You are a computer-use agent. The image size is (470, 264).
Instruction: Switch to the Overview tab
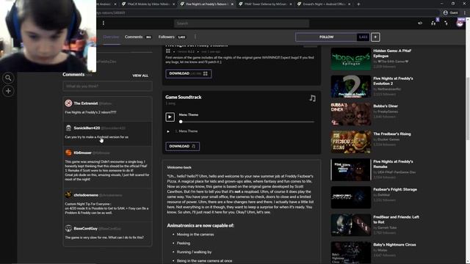coord(111,37)
